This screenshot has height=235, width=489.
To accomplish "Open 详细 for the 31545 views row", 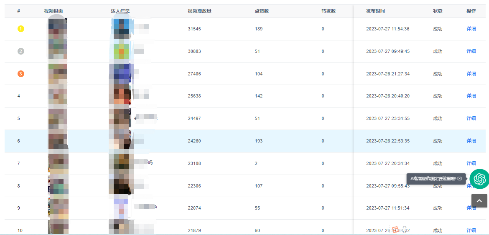I will pyautogui.click(x=471, y=29).
